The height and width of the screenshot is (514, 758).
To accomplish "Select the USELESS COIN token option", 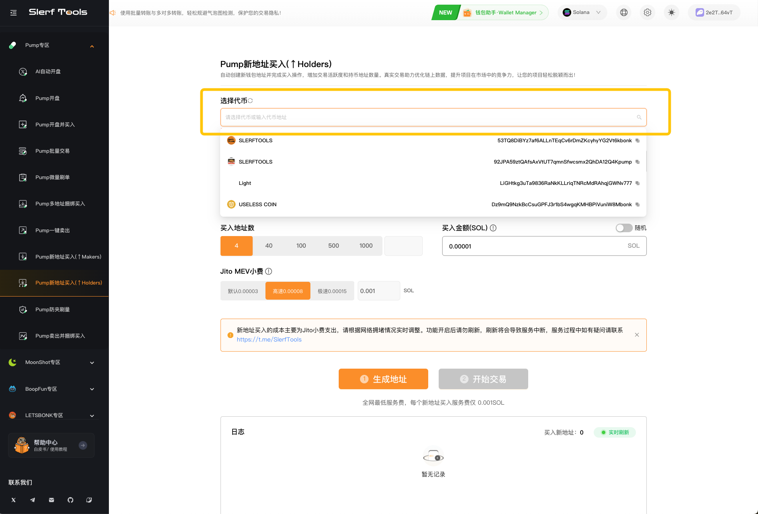I will [x=433, y=204].
